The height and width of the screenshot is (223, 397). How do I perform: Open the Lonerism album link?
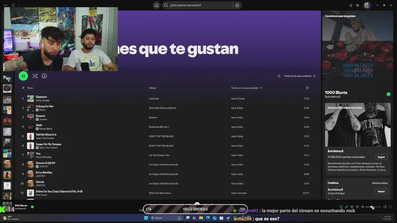click(x=154, y=98)
